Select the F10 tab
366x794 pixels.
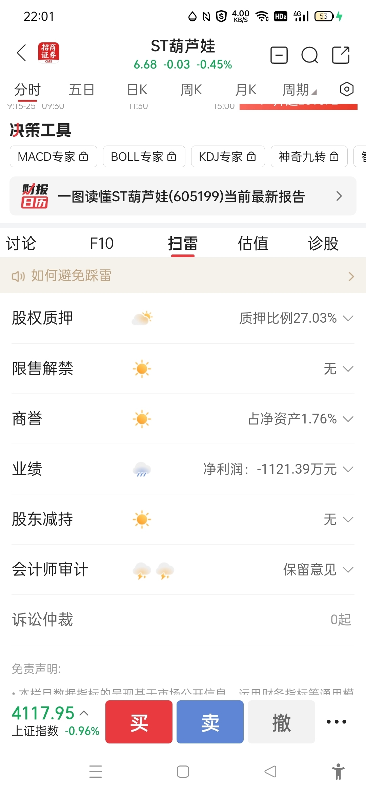pyautogui.click(x=102, y=243)
